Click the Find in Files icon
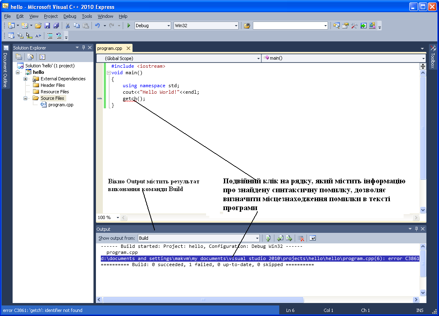Screen dimensions: 439x316 (247, 26)
